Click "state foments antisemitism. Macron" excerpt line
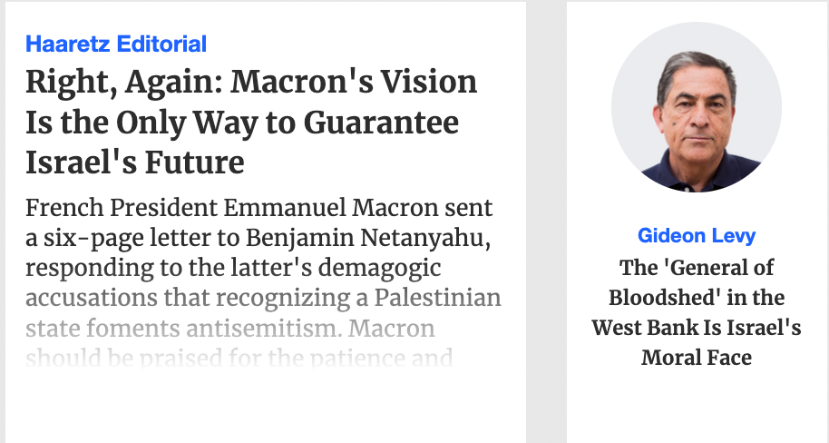The width and height of the screenshot is (829, 443). (x=230, y=328)
